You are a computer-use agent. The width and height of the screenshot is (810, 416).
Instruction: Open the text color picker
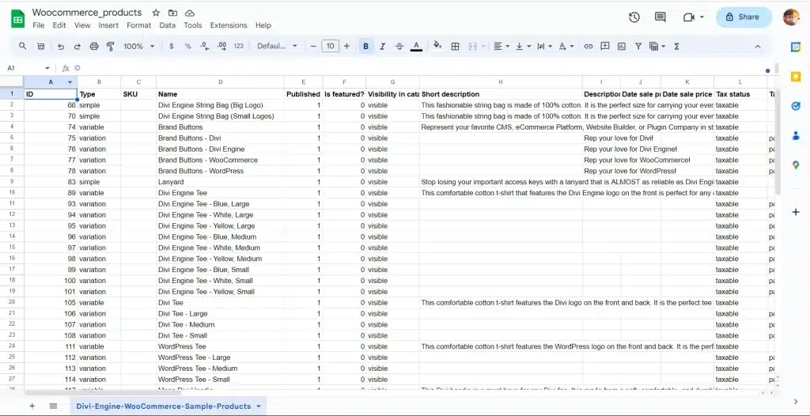click(416, 47)
